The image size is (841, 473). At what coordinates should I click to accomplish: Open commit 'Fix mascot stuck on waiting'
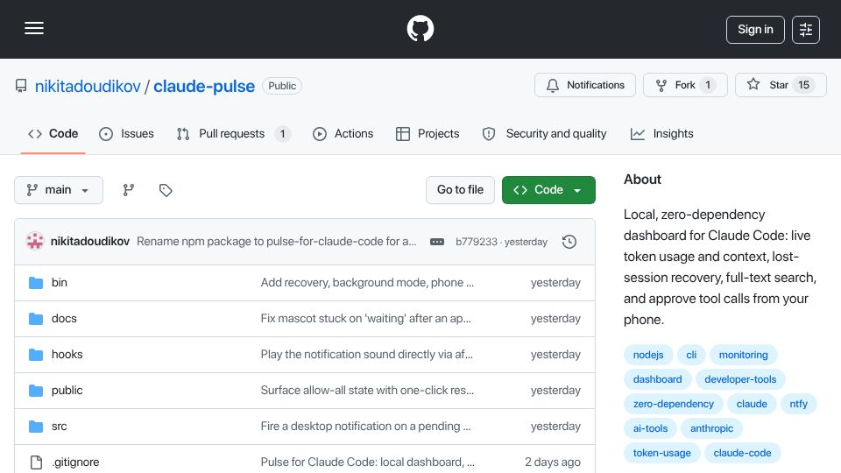click(x=366, y=319)
